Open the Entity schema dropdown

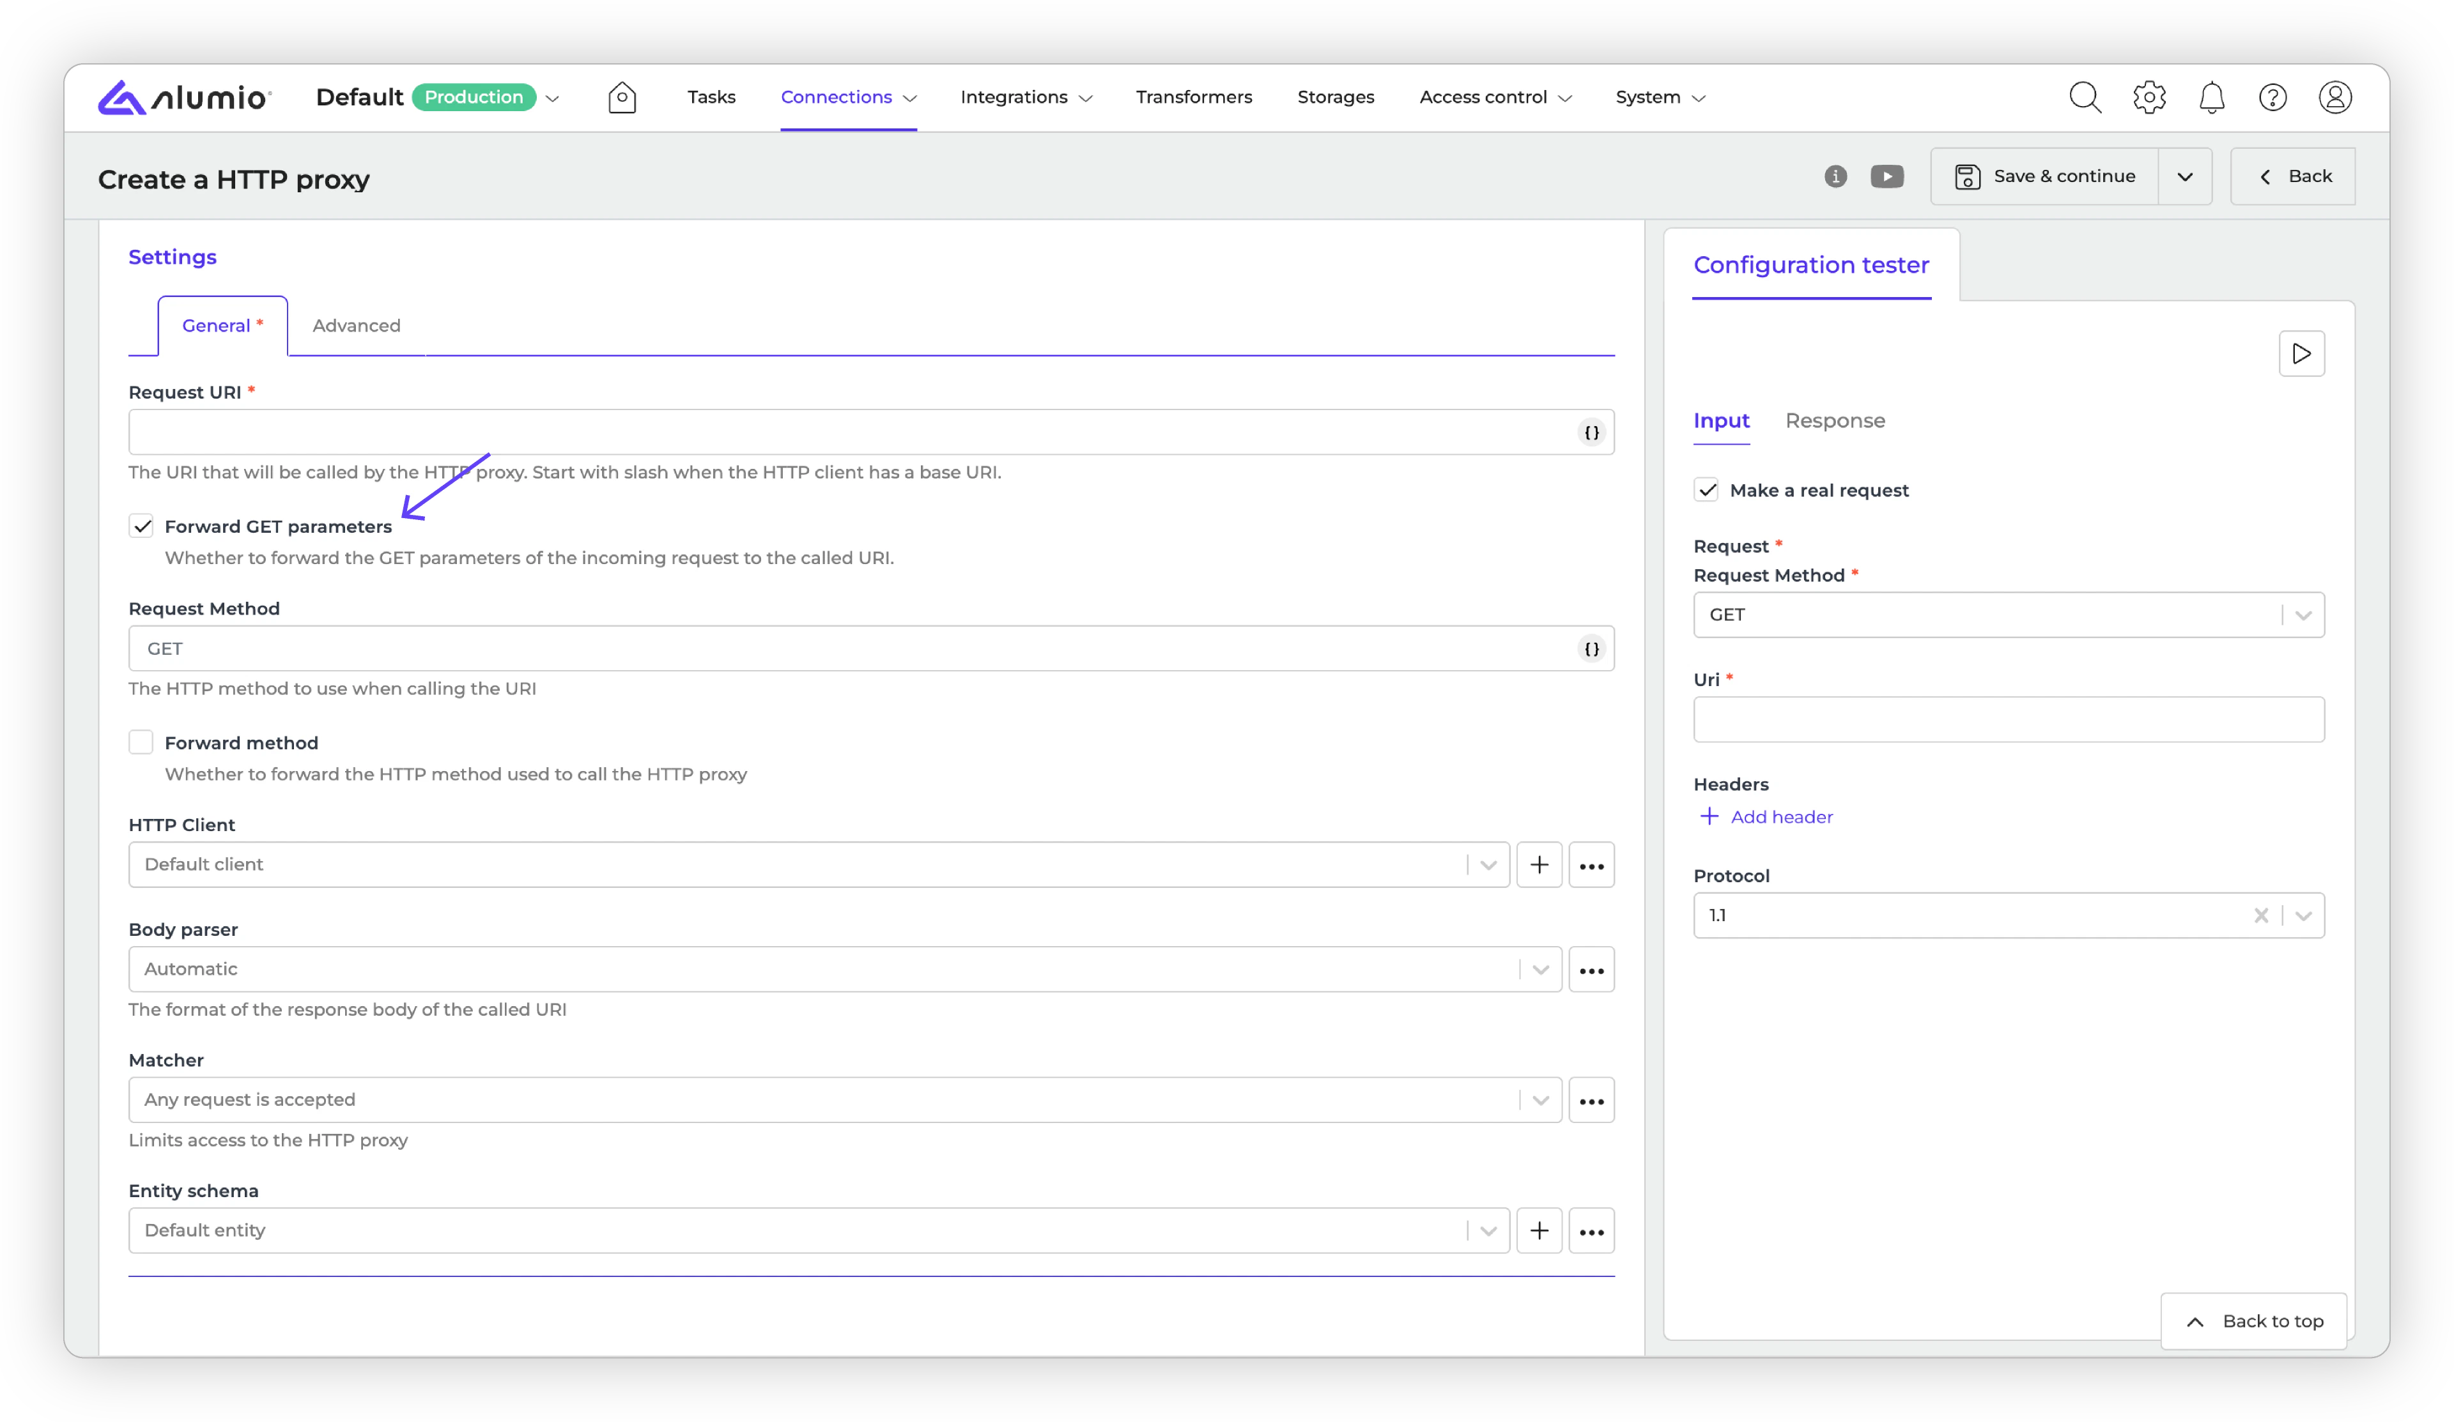[x=819, y=1230]
